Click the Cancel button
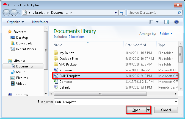Image resolution: width=185 pixels, height=119 pixels. (166, 110)
